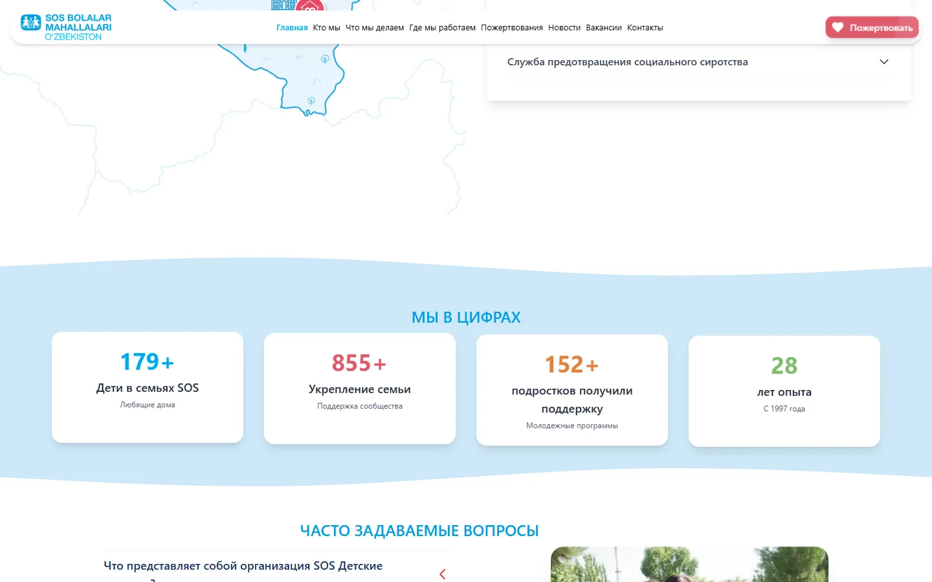Screen dimensions: 932x582
Task: Click the 179+ statistic number
Action: (148, 361)
